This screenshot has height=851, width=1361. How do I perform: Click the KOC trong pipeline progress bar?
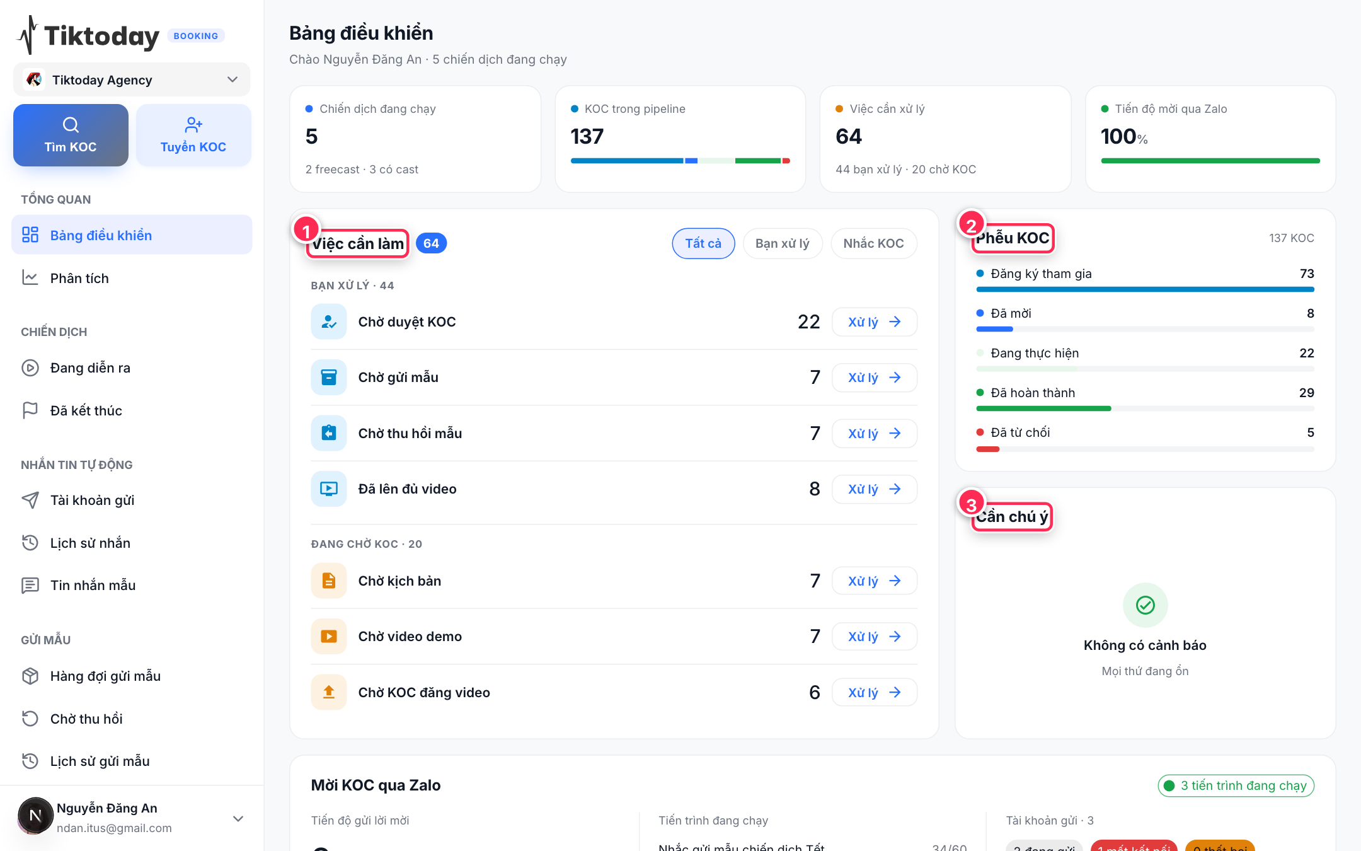pyautogui.click(x=680, y=161)
